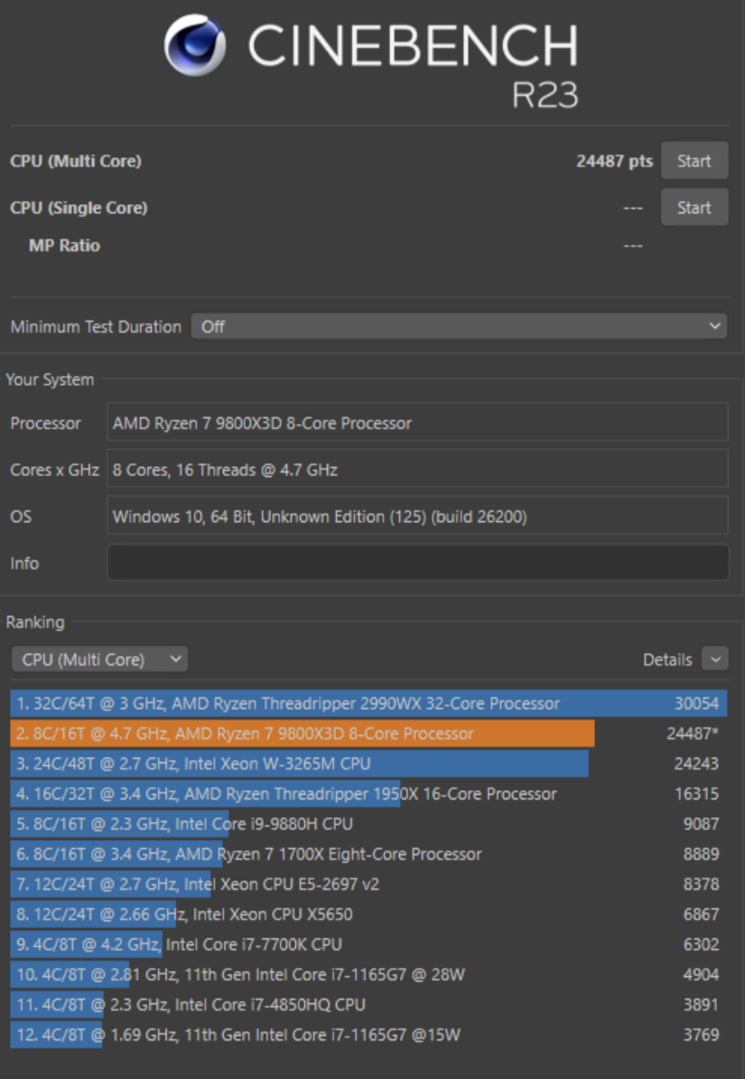This screenshot has width=745, height=1079.
Task: Click the Info input field
Action: (417, 563)
